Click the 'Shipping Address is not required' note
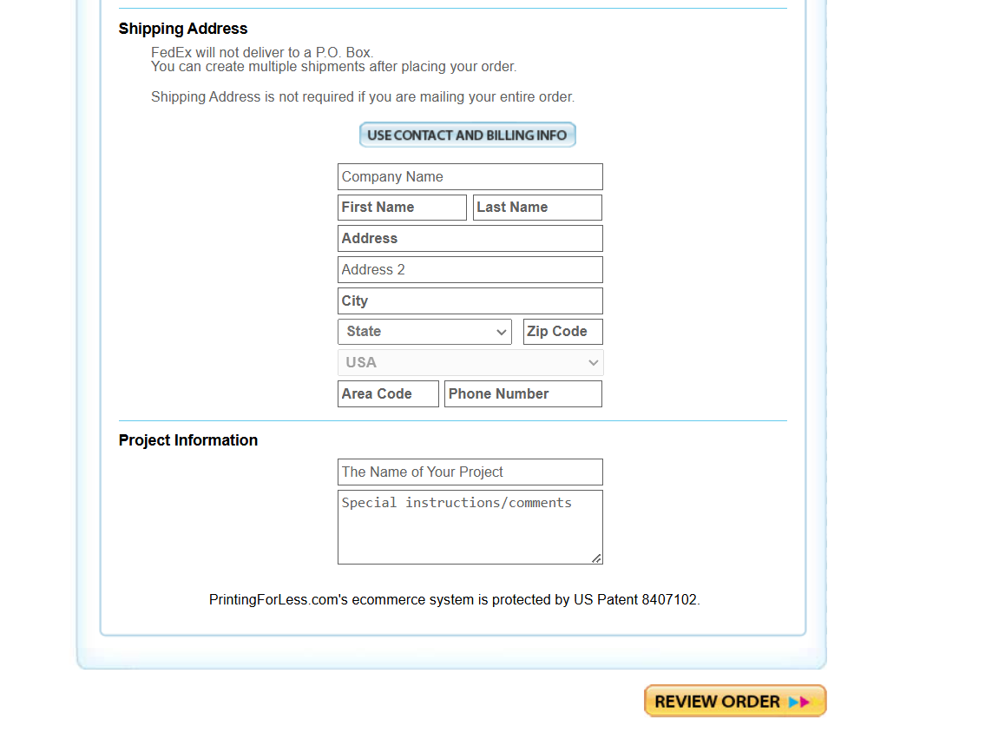Viewport: 992px width, 733px height. [x=363, y=97]
